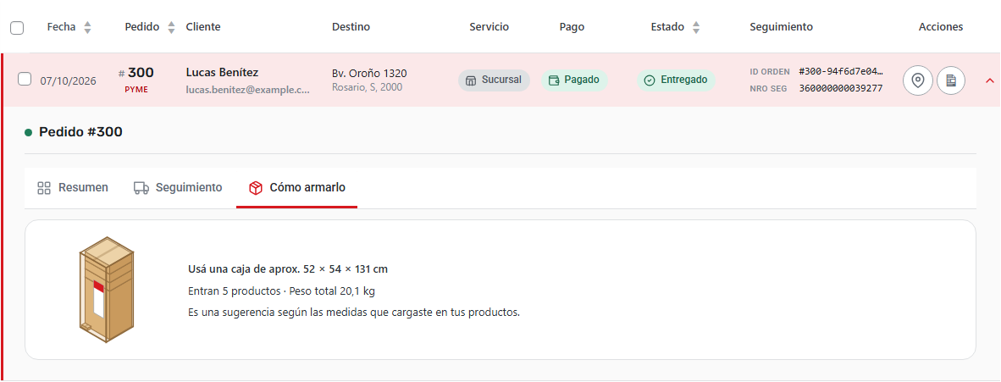Click the Pedido #300 heading
Viewport: 1001px width, 382px height.
(80, 132)
